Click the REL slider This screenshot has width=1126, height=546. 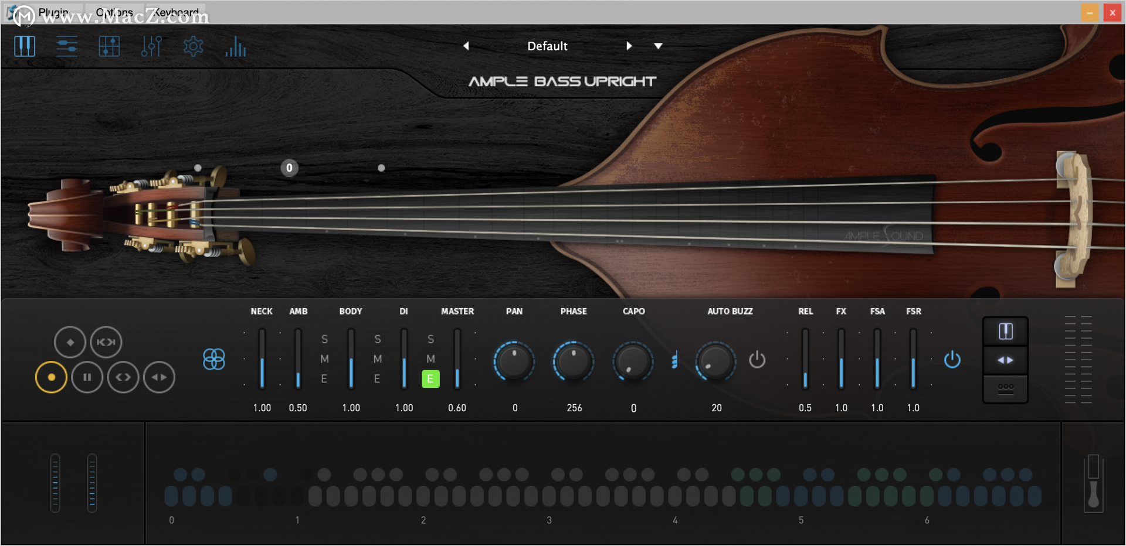(805, 359)
